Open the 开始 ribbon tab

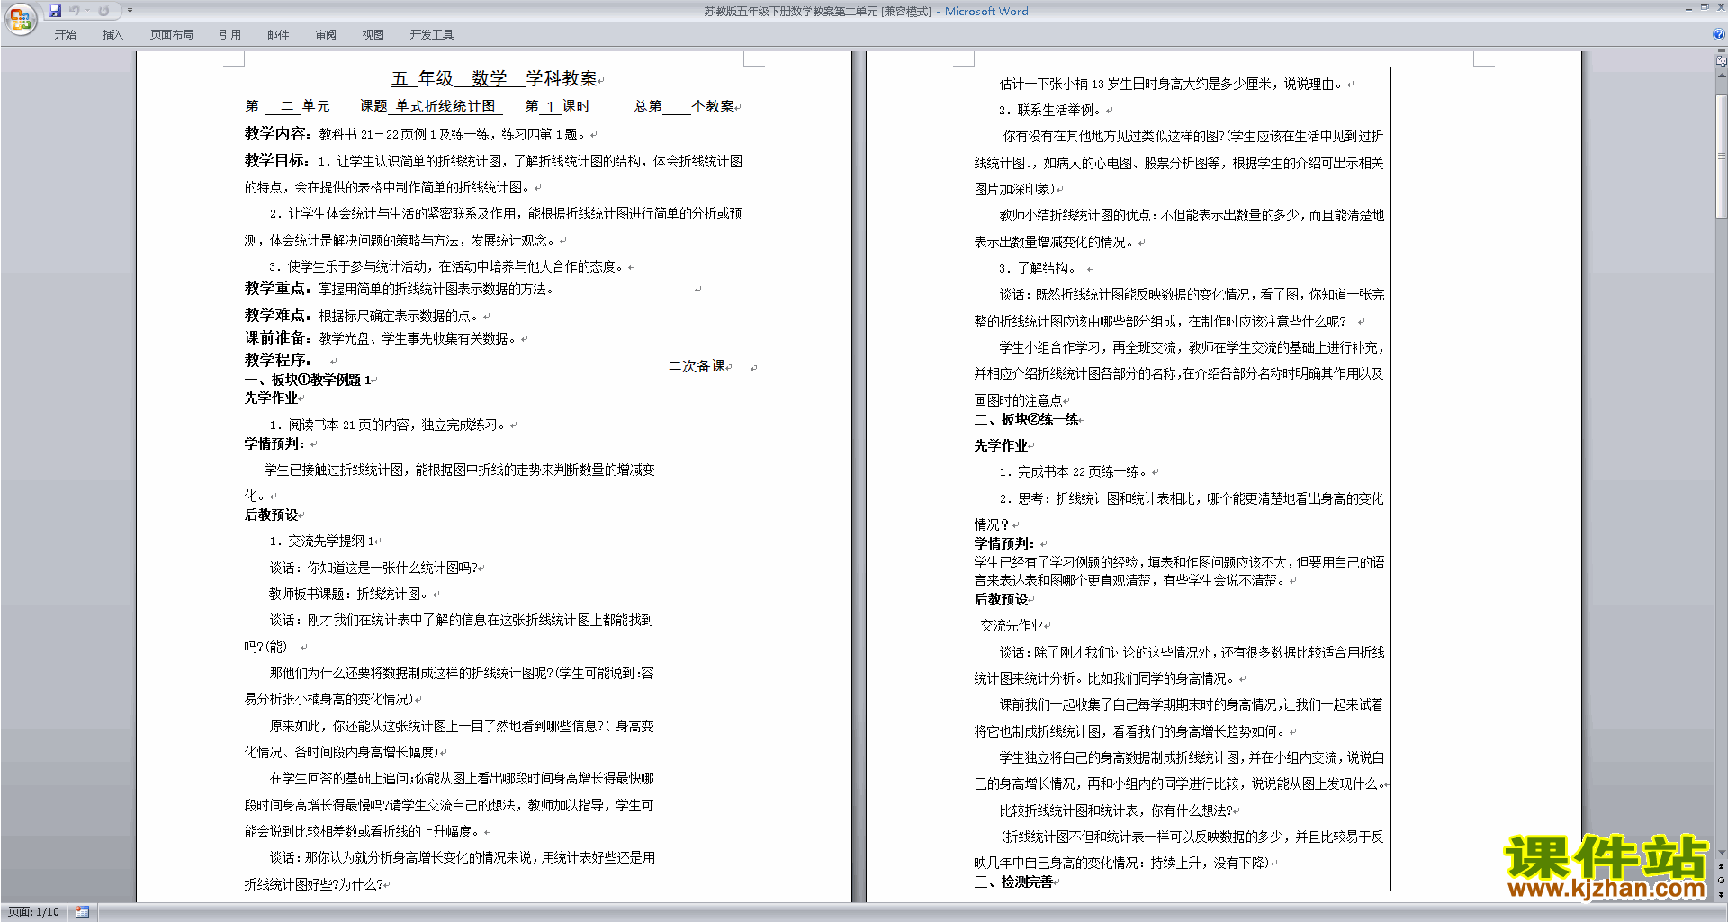pyautogui.click(x=66, y=35)
